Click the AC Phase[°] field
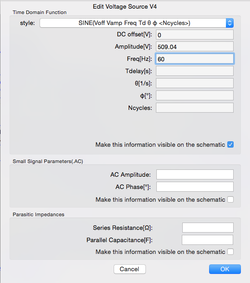 coord(195,187)
